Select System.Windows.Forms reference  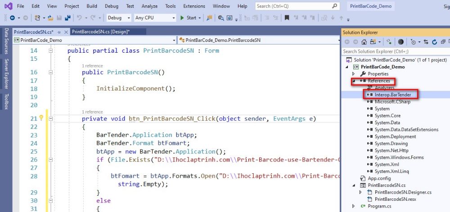[399, 157]
